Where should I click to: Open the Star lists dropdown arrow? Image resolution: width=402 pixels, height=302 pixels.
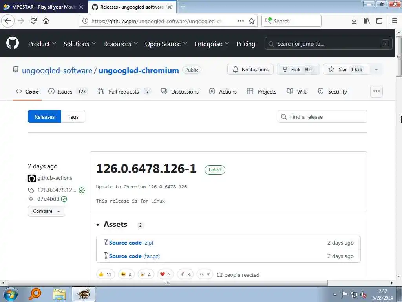pos(376,70)
